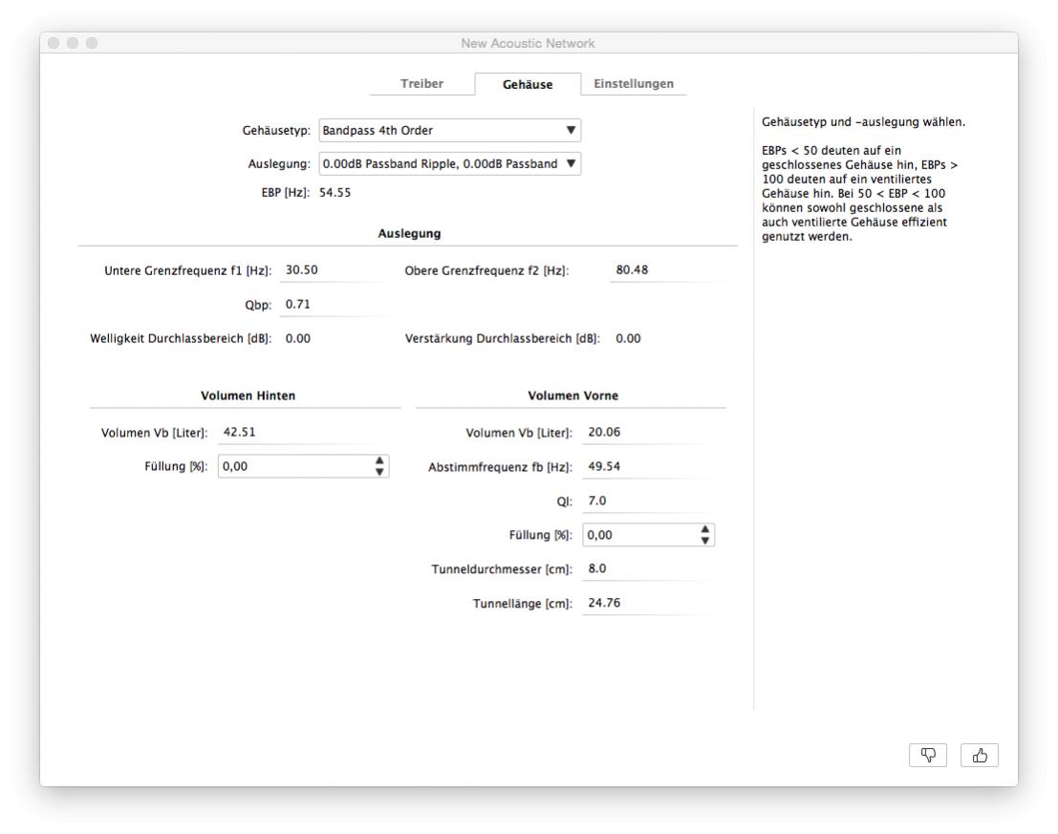The height and width of the screenshot is (834, 1058).
Task: Click the Welligkeit Durchlassbereich value 0.00
Action: click(x=298, y=338)
